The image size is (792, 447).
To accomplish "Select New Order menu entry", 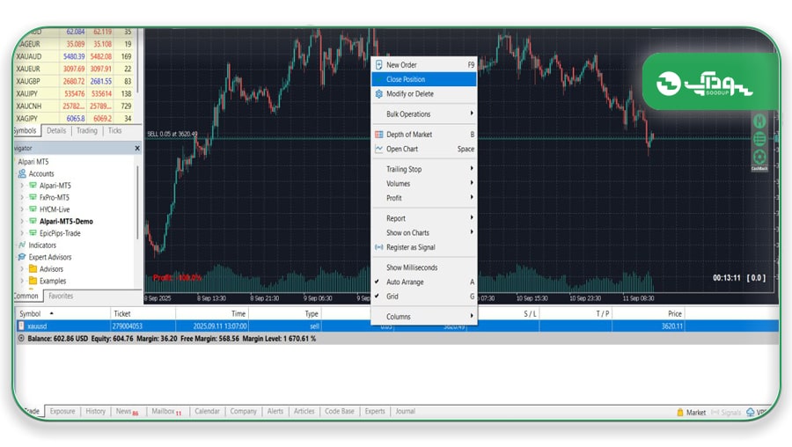I will (424, 64).
